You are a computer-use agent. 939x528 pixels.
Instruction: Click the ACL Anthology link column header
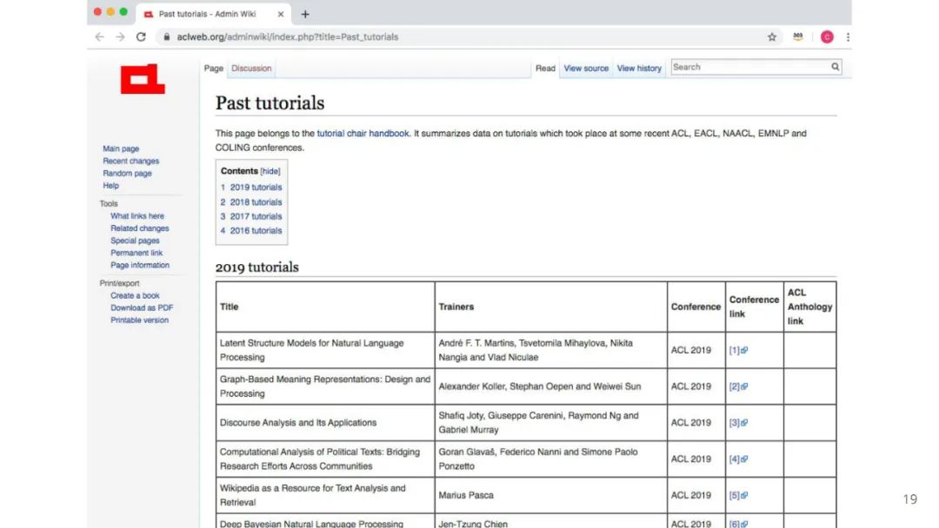[x=809, y=307]
